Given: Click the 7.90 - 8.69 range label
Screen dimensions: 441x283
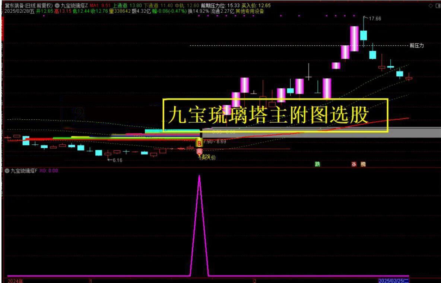Looking at the screenshot, I should tap(215, 141).
